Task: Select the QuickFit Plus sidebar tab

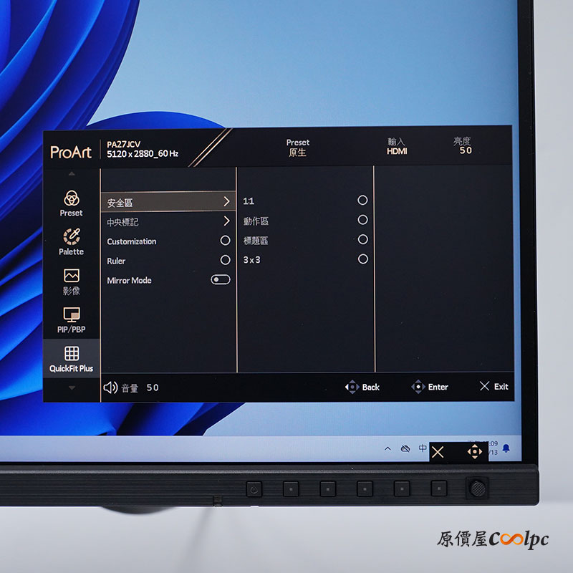Action: tap(71, 360)
